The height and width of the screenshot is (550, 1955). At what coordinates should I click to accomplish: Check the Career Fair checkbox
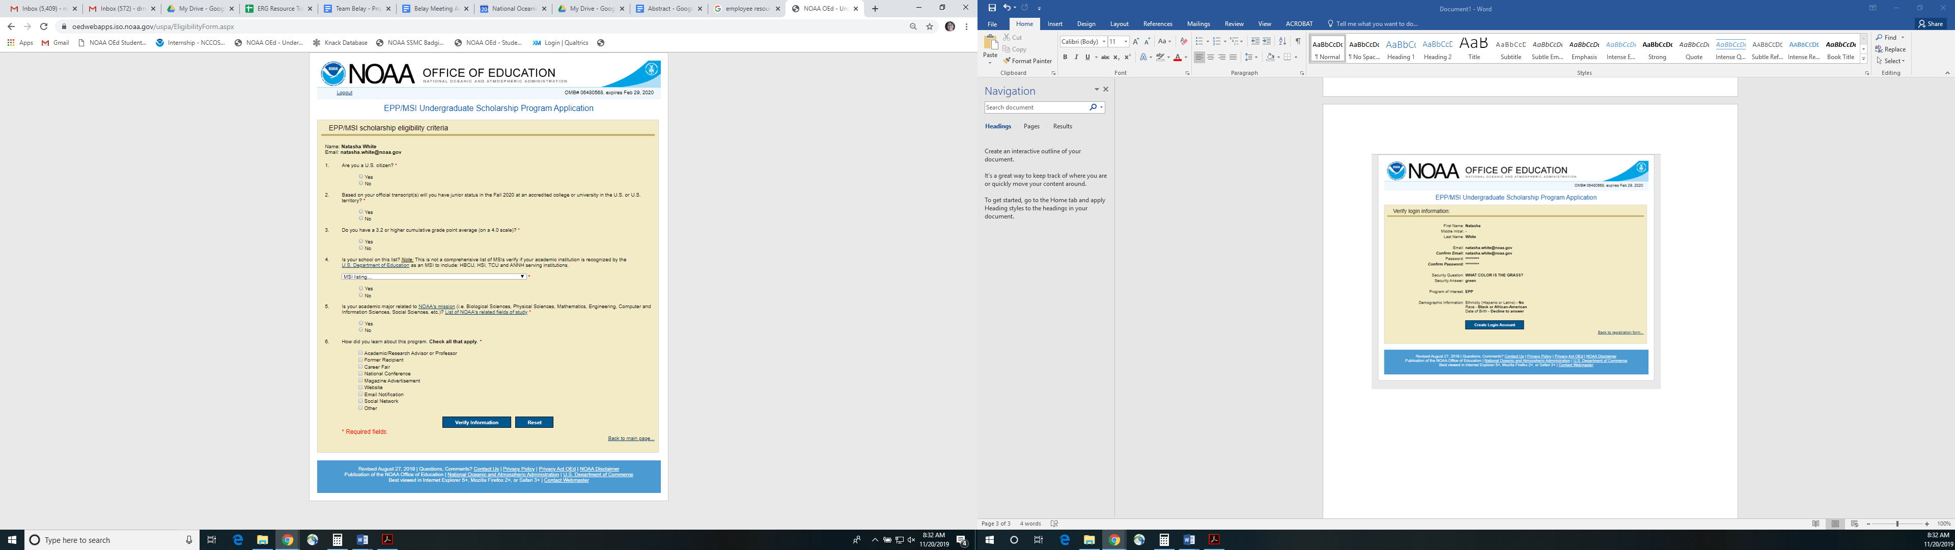(x=361, y=366)
